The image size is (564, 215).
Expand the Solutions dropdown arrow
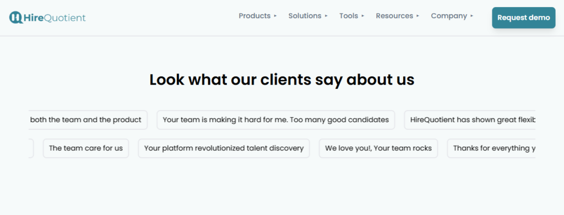tap(326, 16)
